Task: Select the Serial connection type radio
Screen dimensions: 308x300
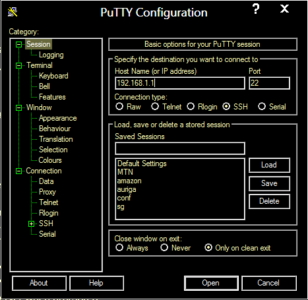Action: pos(262,107)
